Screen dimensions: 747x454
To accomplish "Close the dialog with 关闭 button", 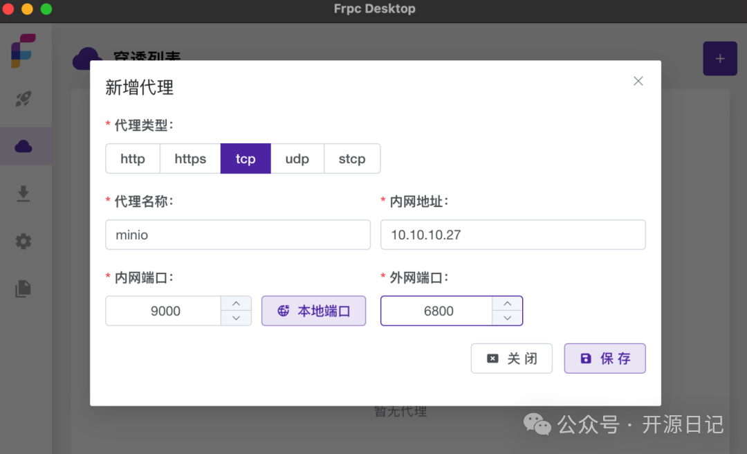I will click(512, 358).
